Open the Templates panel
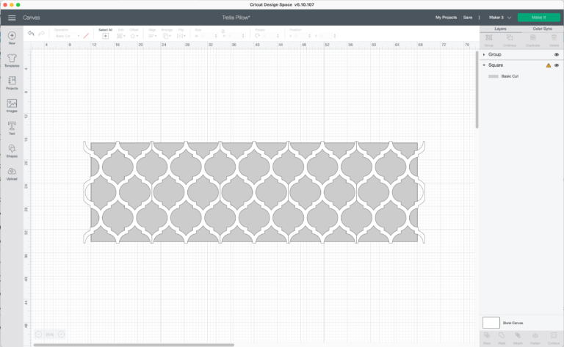Viewport: 564px width, 347px height. click(x=12, y=59)
